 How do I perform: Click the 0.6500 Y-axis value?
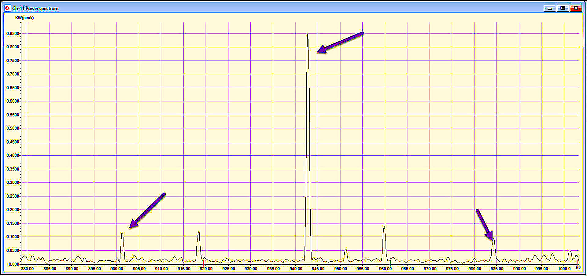point(13,88)
